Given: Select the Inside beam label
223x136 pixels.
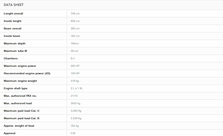Looking at the screenshot, I should click(12, 36).
